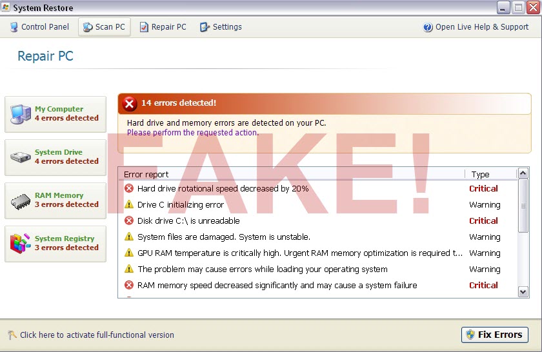Click the error list scrollbar thumb
The width and height of the screenshot is (542, 352).
point(523,206)
